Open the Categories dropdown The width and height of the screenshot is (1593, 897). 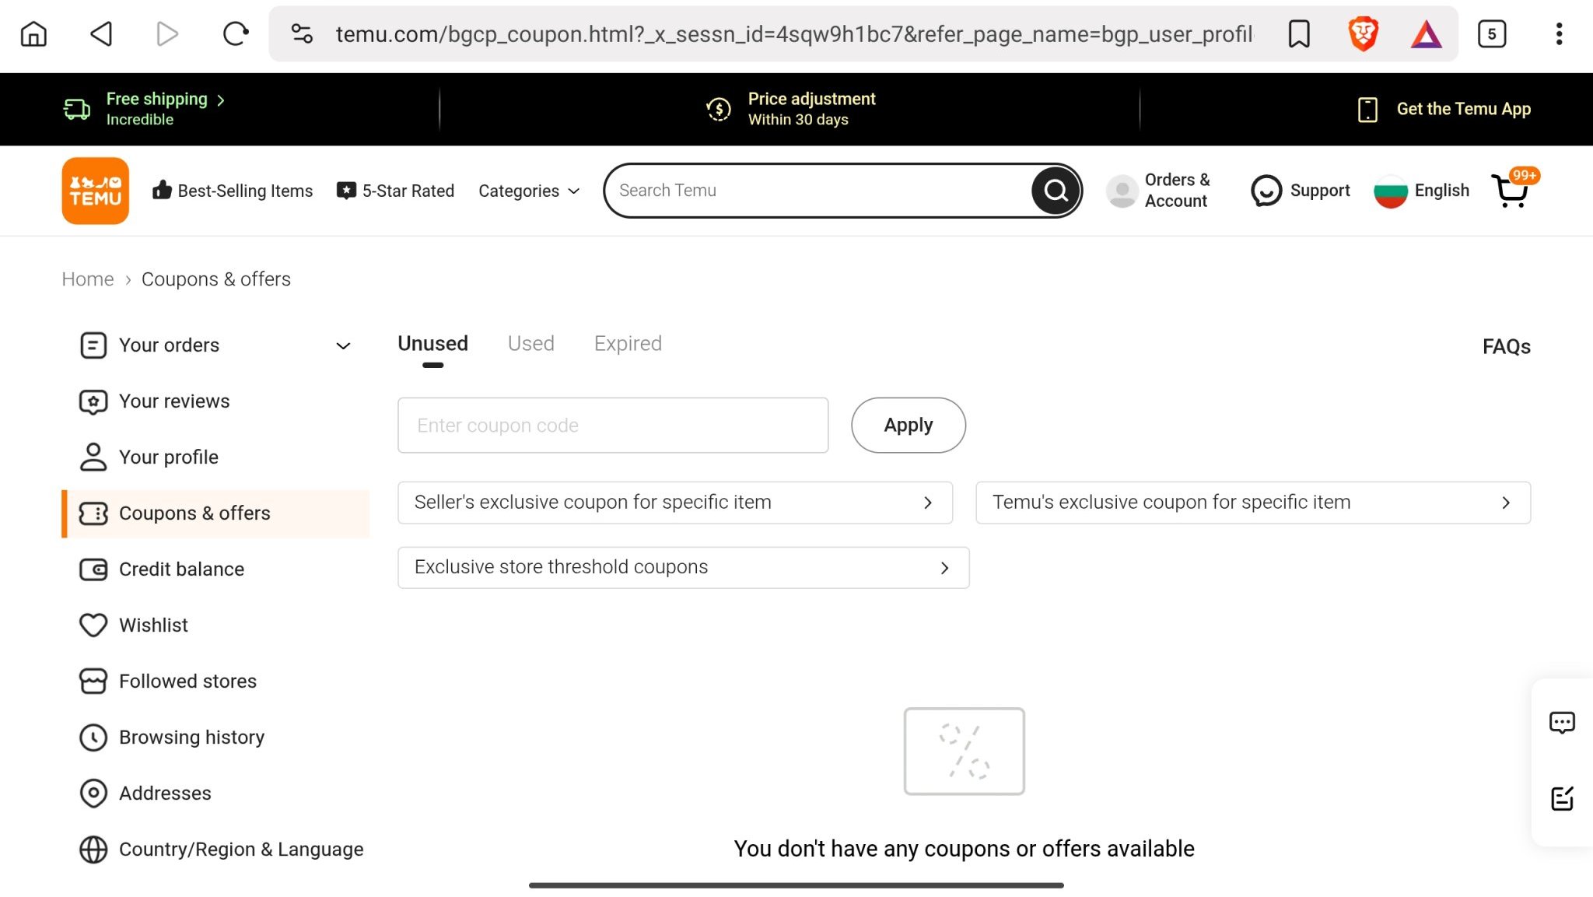coord(529,191)
